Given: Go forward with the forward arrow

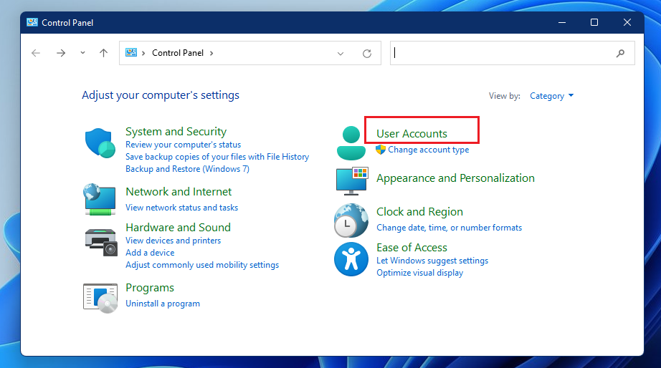Looking at the screenshot, I should click(61, 53).
